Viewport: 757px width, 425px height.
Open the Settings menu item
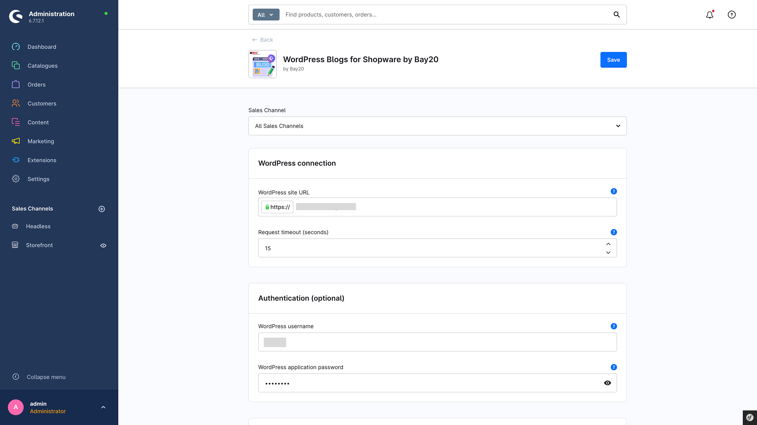click(39, 179)
